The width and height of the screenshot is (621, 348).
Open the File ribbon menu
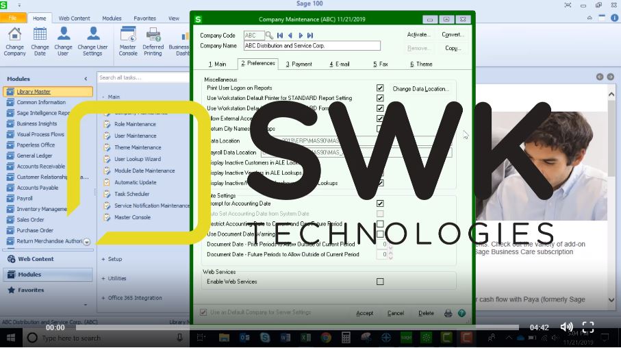pos(13,18)
